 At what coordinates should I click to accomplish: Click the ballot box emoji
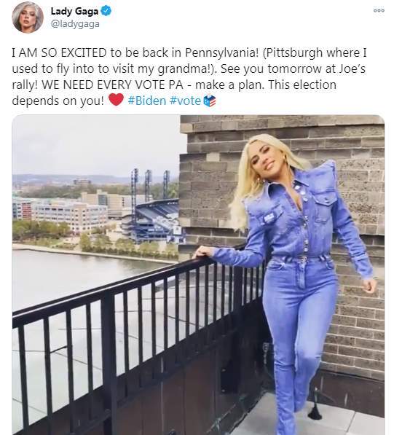point(210,101)
